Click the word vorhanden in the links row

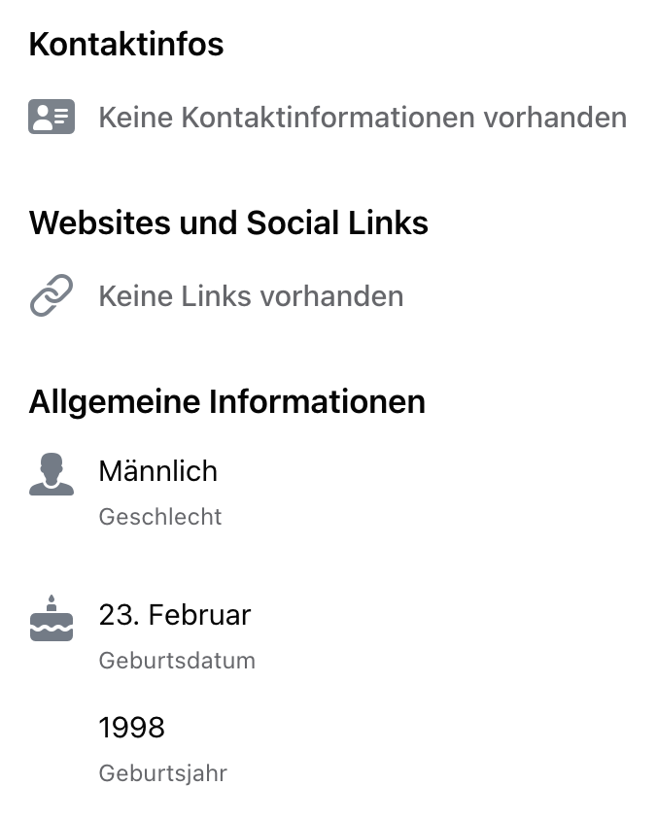tap(332, 296)
